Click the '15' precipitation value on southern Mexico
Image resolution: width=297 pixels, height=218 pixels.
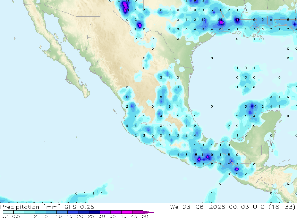click(x=195, y=155)
